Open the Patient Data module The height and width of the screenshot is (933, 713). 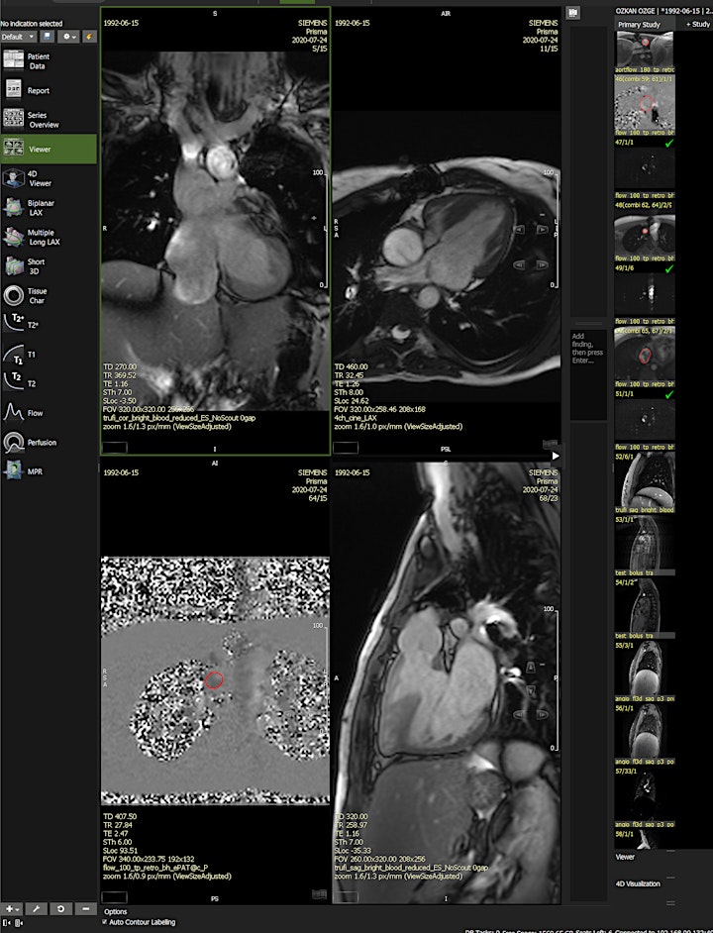[48, 60]
